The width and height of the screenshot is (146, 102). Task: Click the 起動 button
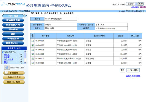click(141, 4)
